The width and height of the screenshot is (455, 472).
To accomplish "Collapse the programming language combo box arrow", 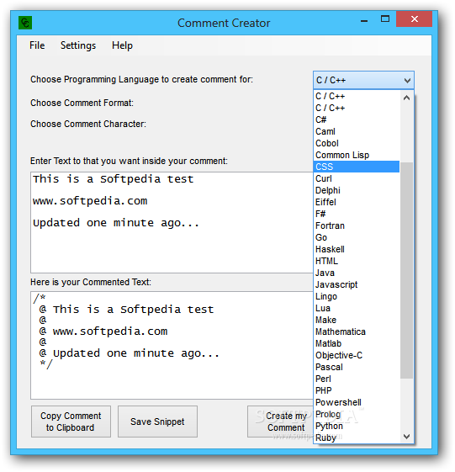I will pos(407,81).
